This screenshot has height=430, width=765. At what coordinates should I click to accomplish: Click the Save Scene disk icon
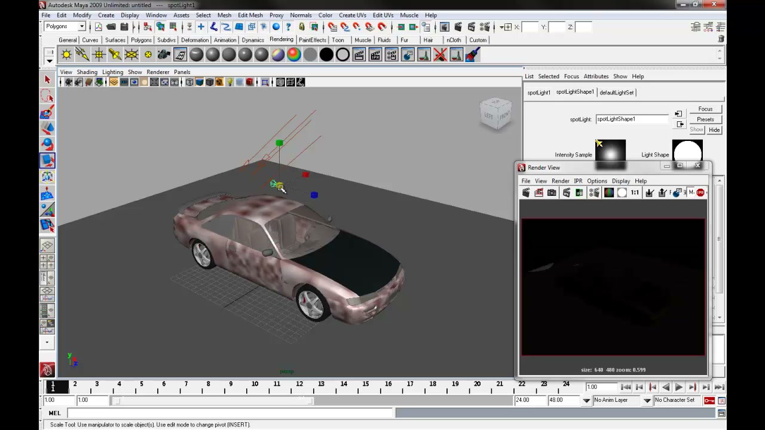pos(124,27)
